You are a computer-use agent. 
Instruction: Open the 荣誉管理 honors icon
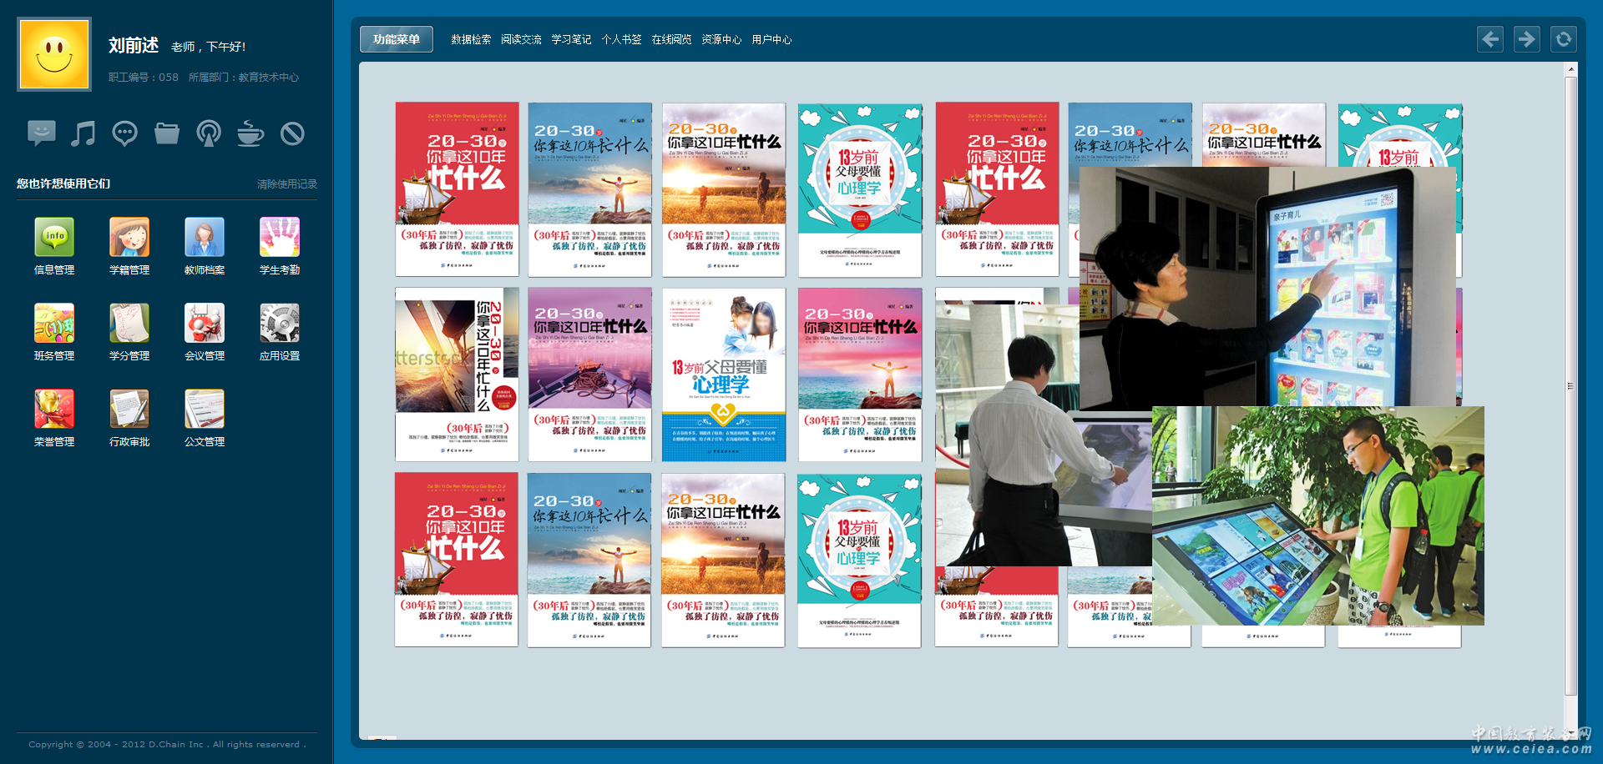(54, 410)
